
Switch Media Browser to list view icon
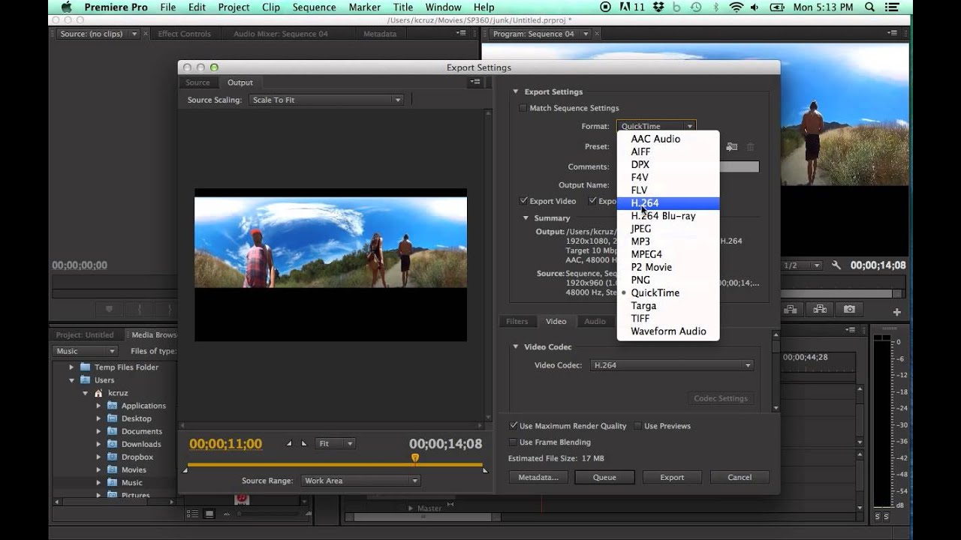pyautogui.click(x=192, y=514)
